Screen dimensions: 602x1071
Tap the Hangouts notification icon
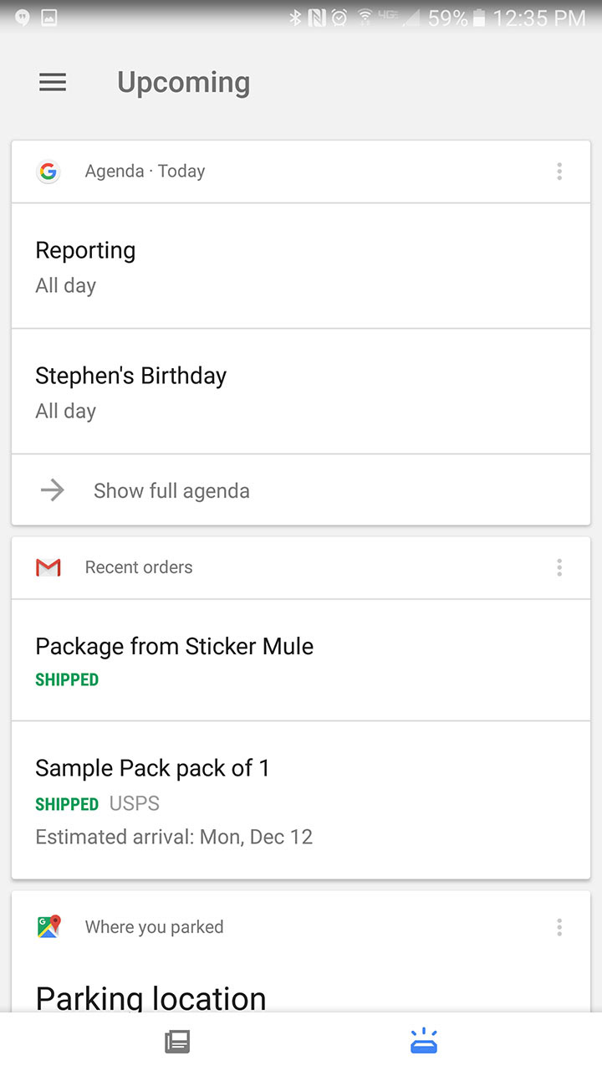tap(23, 18)
